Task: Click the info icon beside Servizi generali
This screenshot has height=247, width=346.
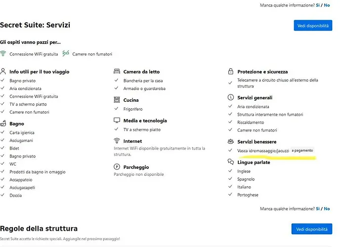Action: (231, 98)
